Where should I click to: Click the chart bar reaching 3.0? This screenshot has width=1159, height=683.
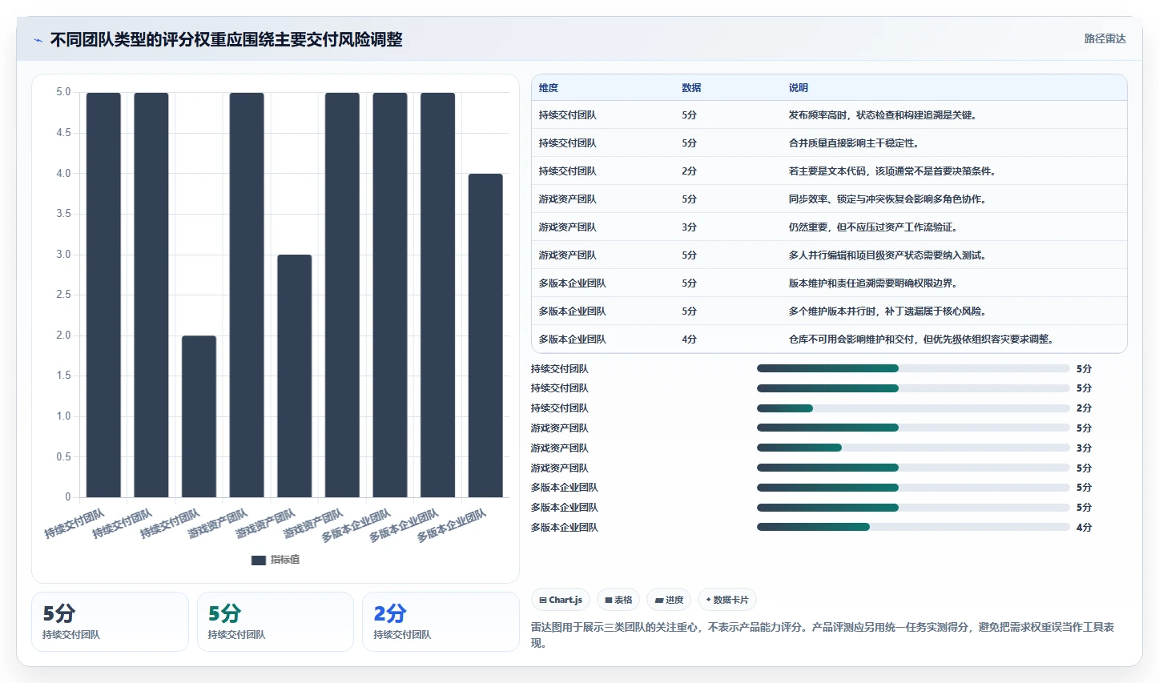point(295,376)
